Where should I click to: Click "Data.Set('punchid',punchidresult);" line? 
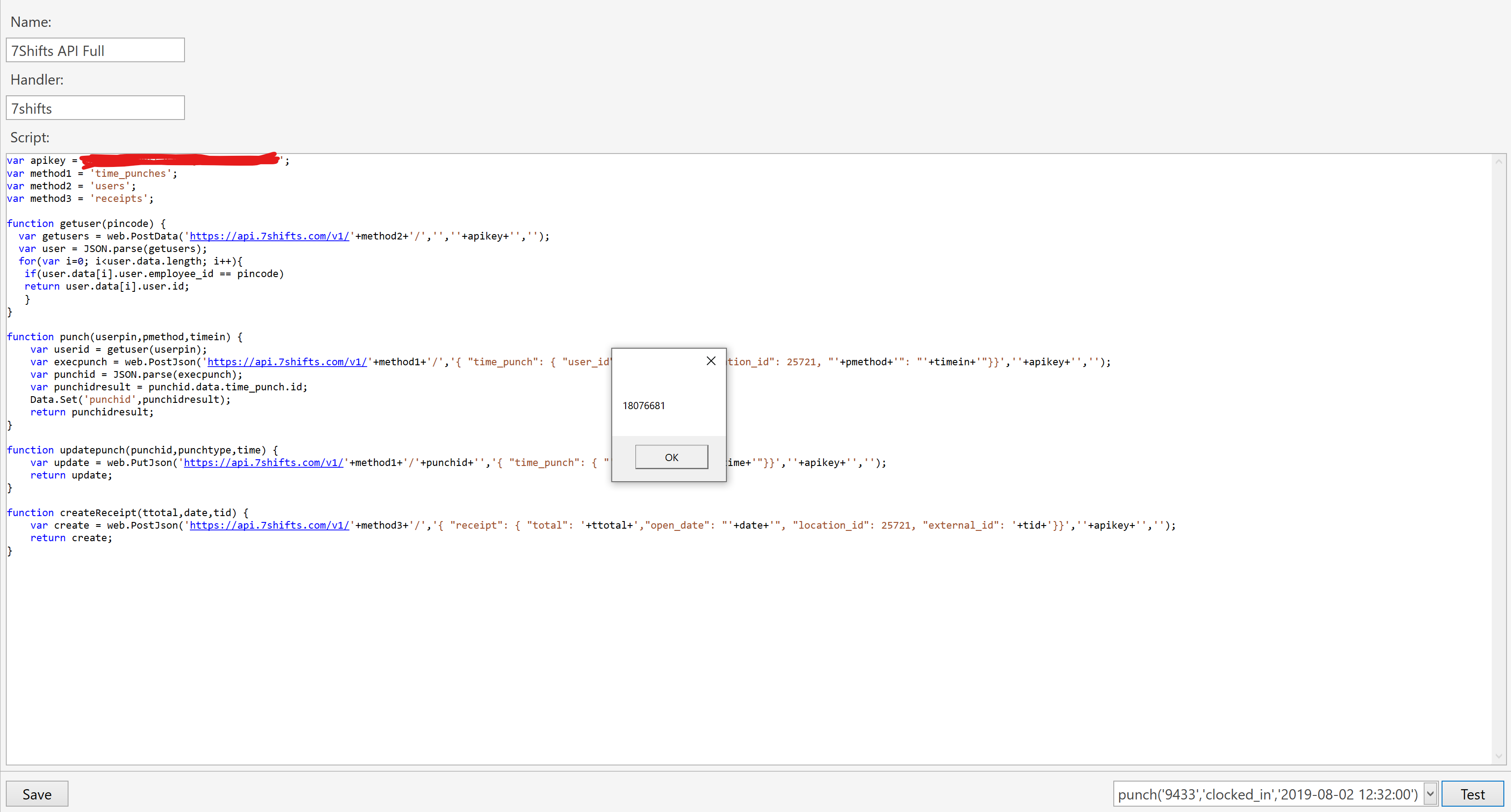[130, 399]
